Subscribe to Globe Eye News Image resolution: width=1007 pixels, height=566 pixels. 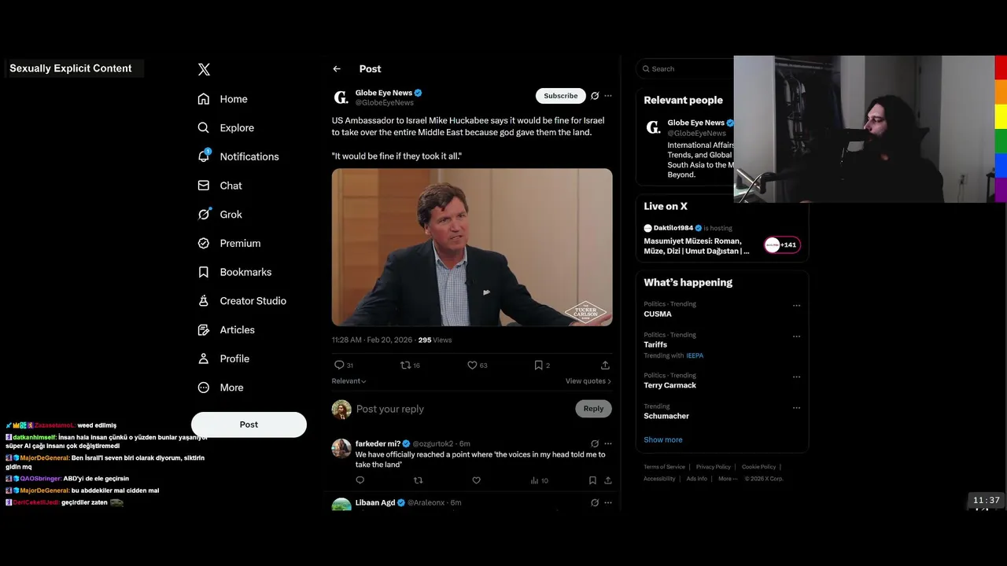point(561,96)
